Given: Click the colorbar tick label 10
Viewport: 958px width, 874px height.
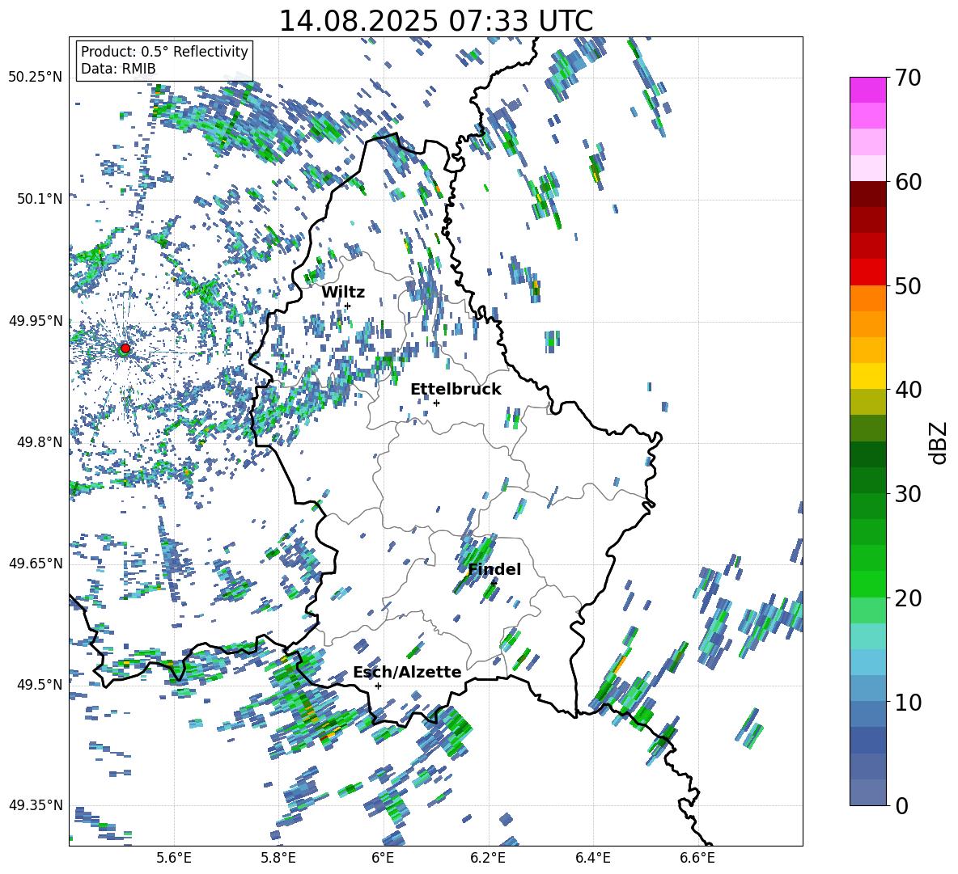Looking at the screenshot, I should click(x=908, y=702).
